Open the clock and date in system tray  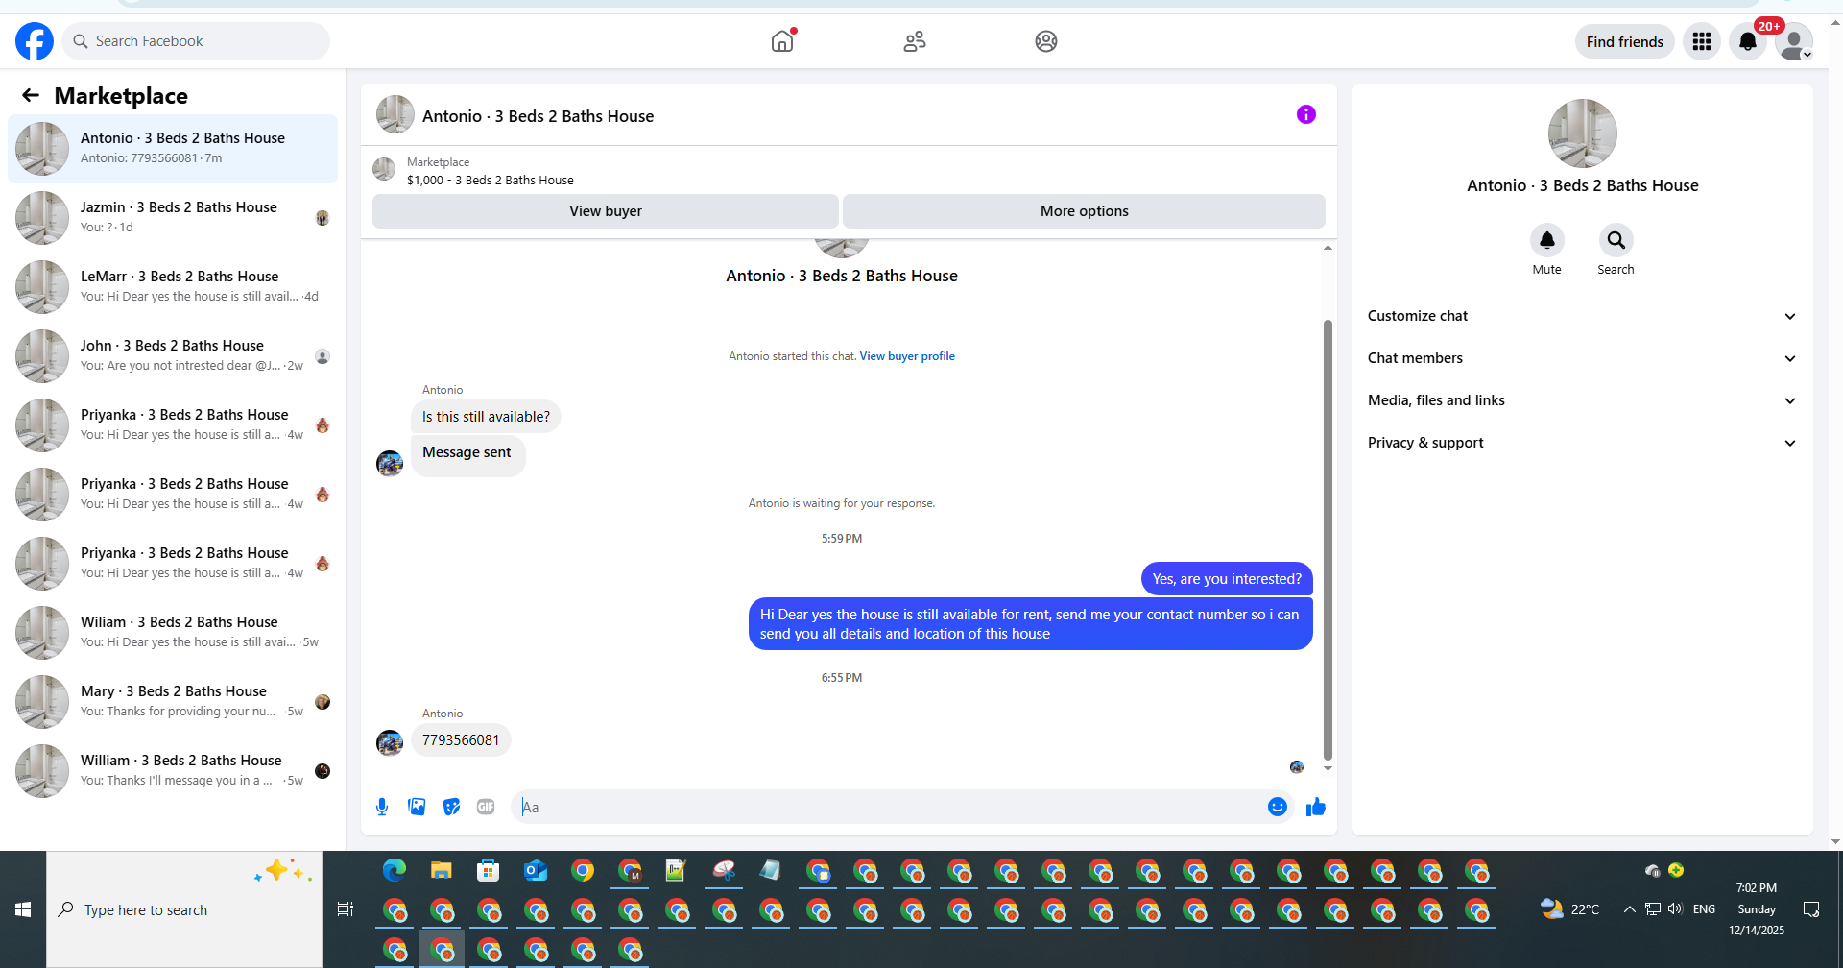point(1757,909)
